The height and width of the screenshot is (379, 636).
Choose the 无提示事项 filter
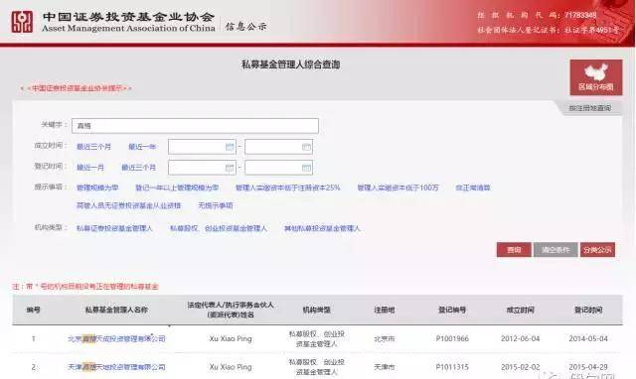click(x=216, y=205)
